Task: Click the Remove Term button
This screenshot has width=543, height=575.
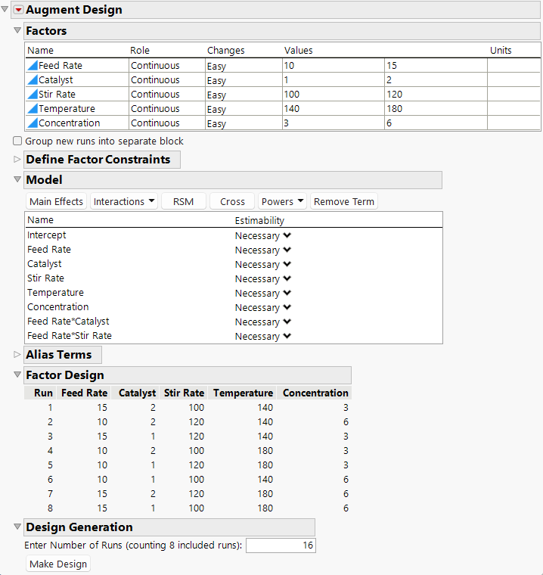Action: coord(344,201)
